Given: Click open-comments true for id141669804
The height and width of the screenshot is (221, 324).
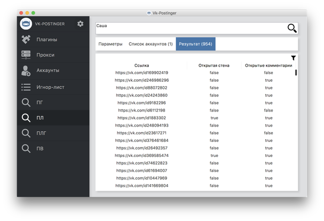Looking at the screenshot, I should (x=269, y=186).
